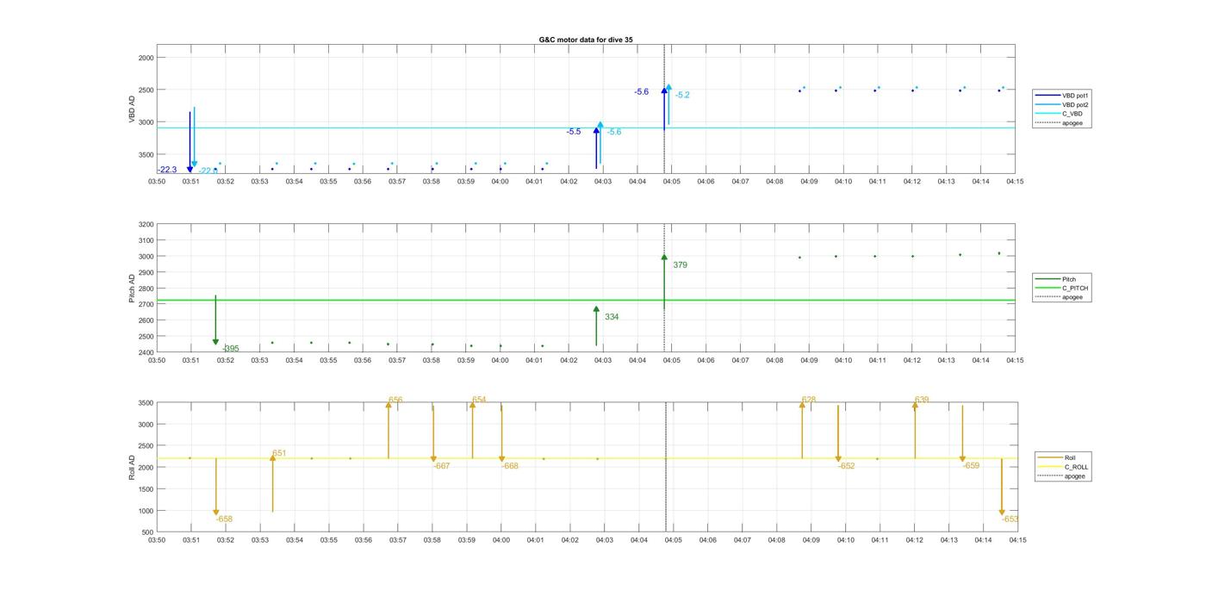Select 'apogee' entry in VBD plot legend
1206x597 pixels.
[x=1060, y=123]
